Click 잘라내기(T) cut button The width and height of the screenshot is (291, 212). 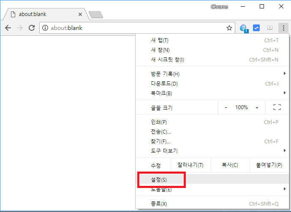click(190, 165)
